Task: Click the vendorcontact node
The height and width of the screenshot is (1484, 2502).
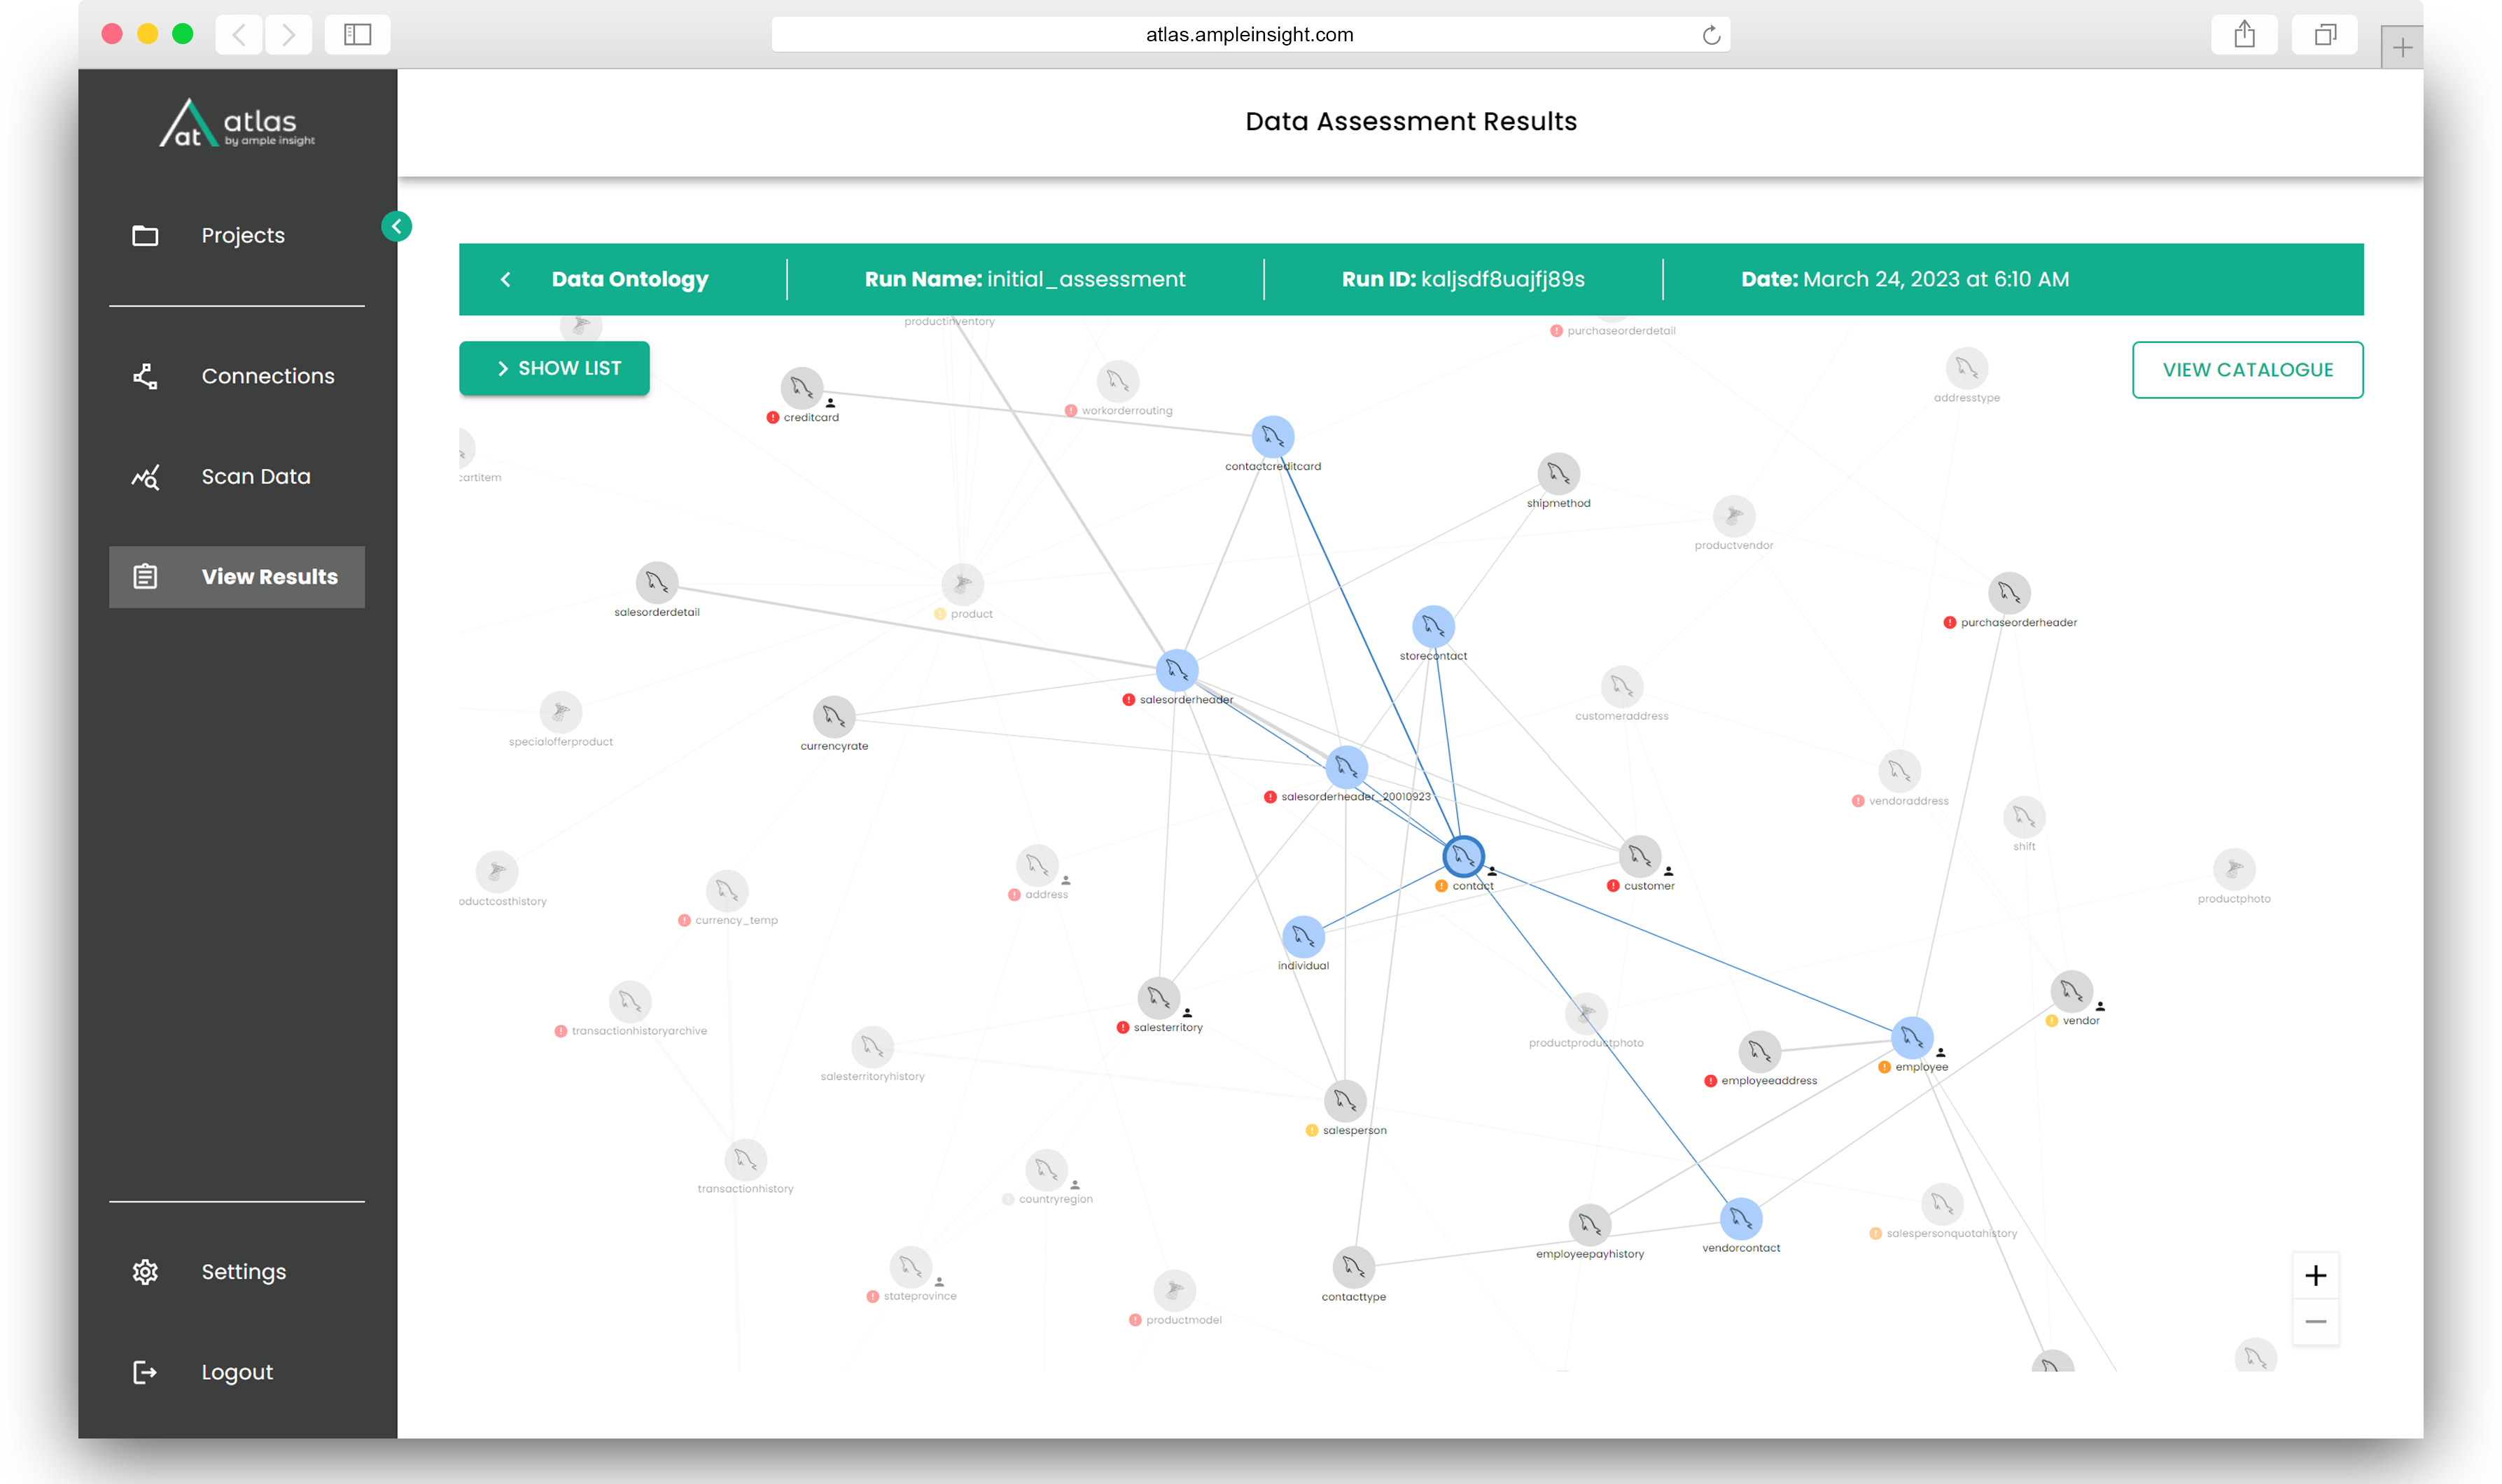Action: coord(1740,1218)
